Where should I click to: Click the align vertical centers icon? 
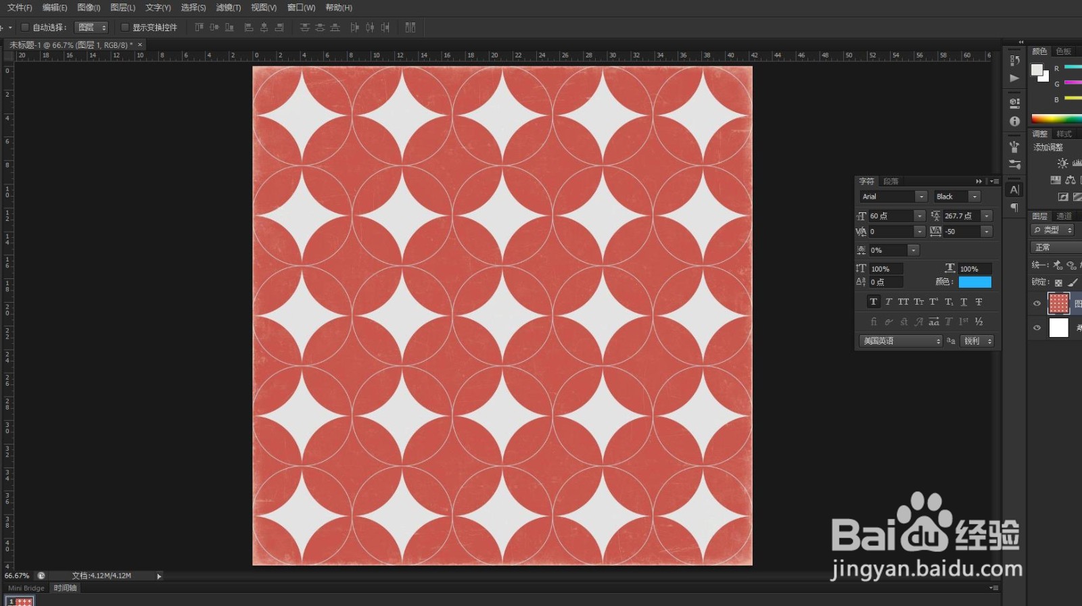[214, 27]
